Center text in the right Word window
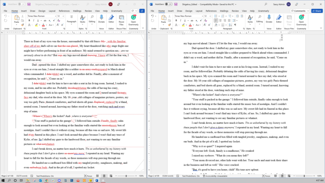The width and height of the screenshot is (325, 183). click(x=220, y=20)
